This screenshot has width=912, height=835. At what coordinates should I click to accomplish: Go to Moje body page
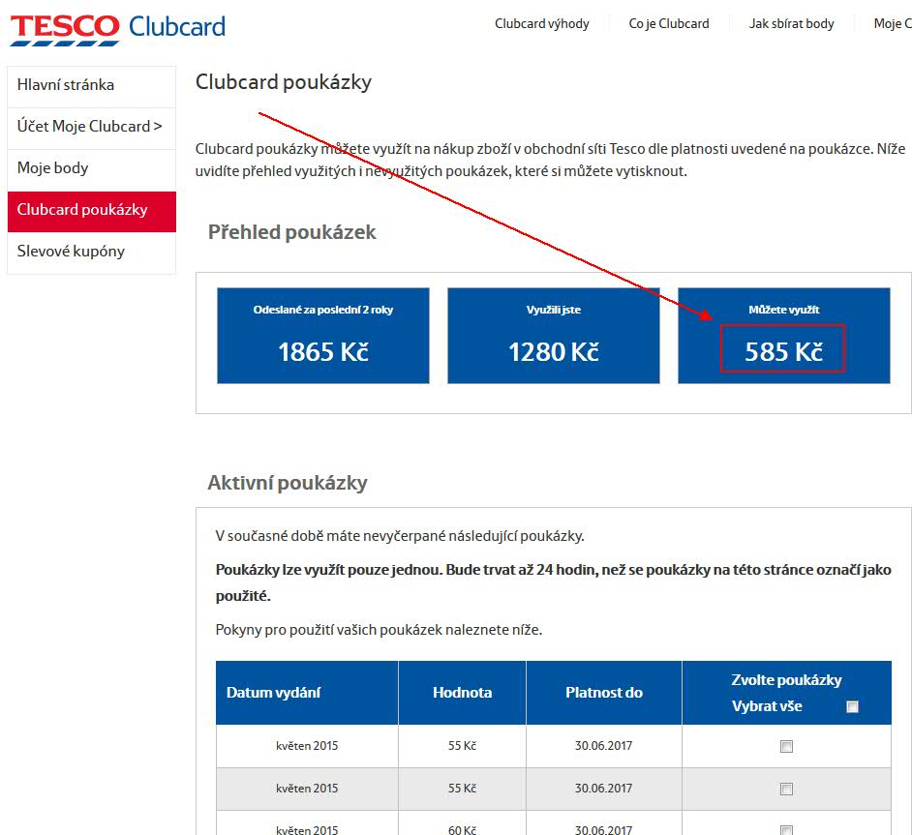[91, 170]
